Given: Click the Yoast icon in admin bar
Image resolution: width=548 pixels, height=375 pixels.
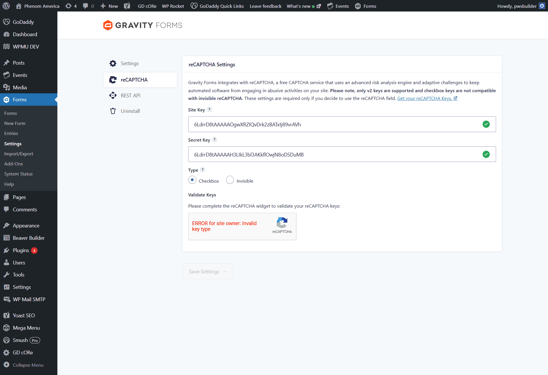Looking at the screenshot, I should point(127,6).
